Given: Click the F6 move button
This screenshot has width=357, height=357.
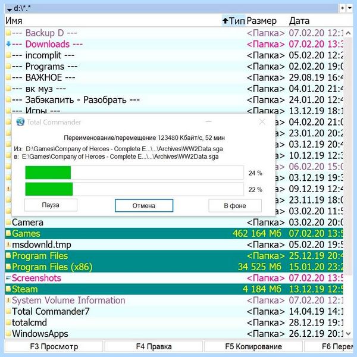Looking at the screenshot, I should point(330,346).
